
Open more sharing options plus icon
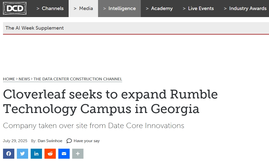tap(78, 154)
